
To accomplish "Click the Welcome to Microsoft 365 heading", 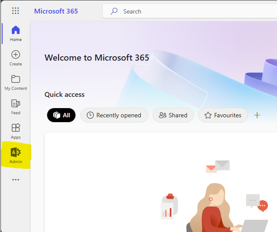I will (x=97, y=58).
